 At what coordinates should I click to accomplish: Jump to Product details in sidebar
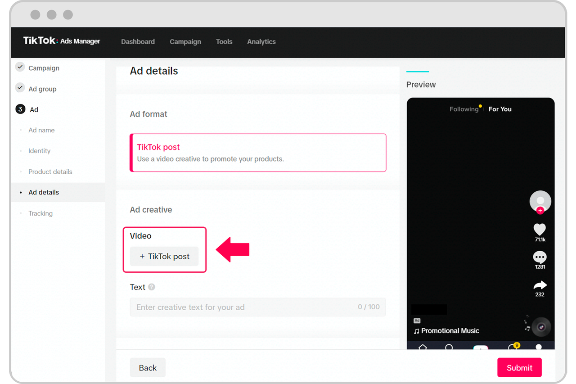[50, 172]
